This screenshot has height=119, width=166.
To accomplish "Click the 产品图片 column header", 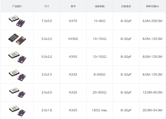I will pyautogui.click(x=17, y=6).
